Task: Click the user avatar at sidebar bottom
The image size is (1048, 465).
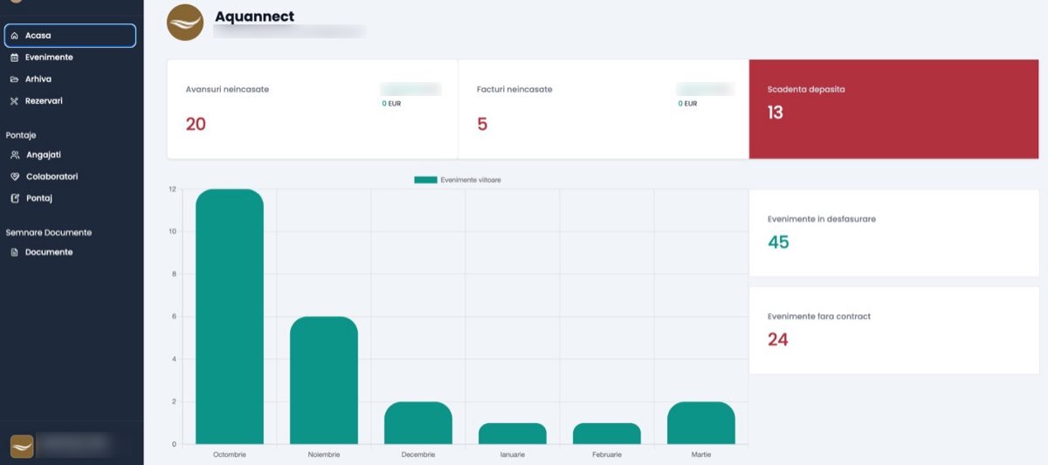Action: tap(22, 446)
